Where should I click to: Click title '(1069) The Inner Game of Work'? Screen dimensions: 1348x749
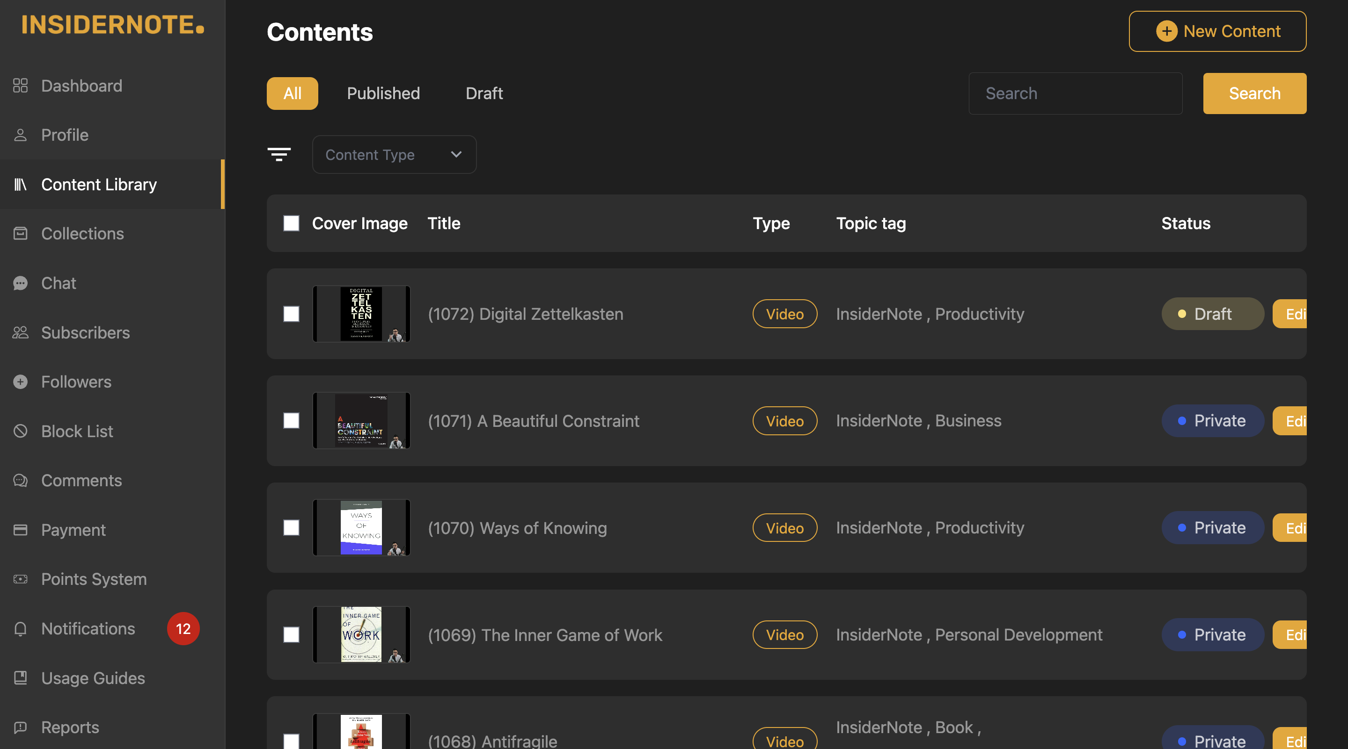[545, 635]
